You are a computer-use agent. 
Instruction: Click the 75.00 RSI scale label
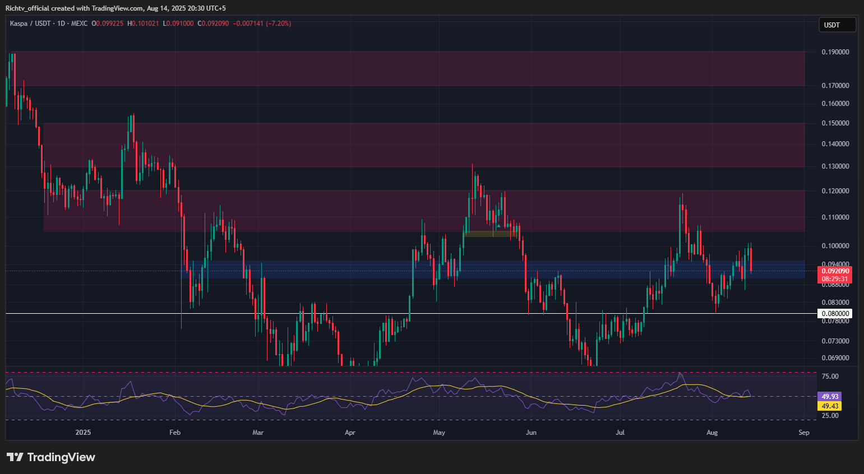coord(830,377)
